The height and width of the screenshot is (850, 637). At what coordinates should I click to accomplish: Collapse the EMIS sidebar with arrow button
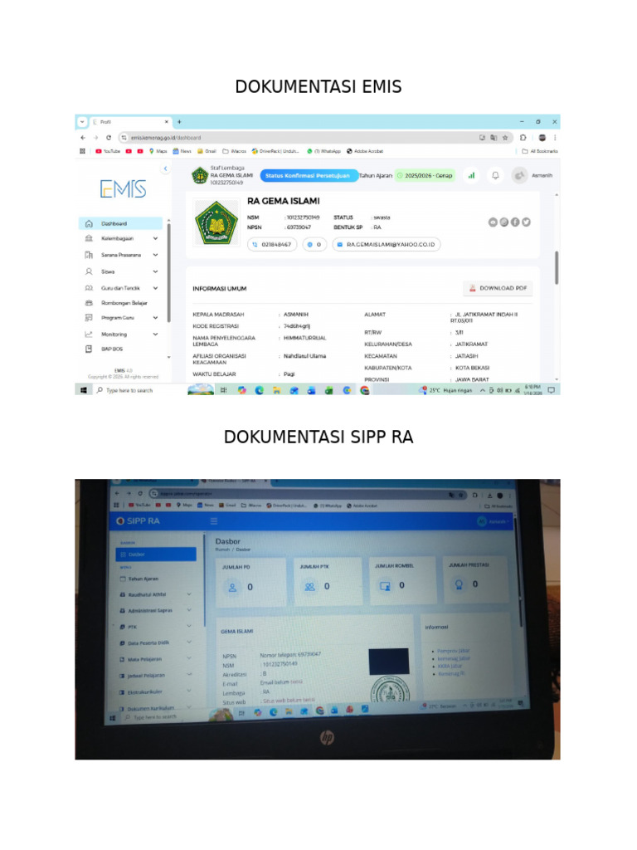pos(165,169)
